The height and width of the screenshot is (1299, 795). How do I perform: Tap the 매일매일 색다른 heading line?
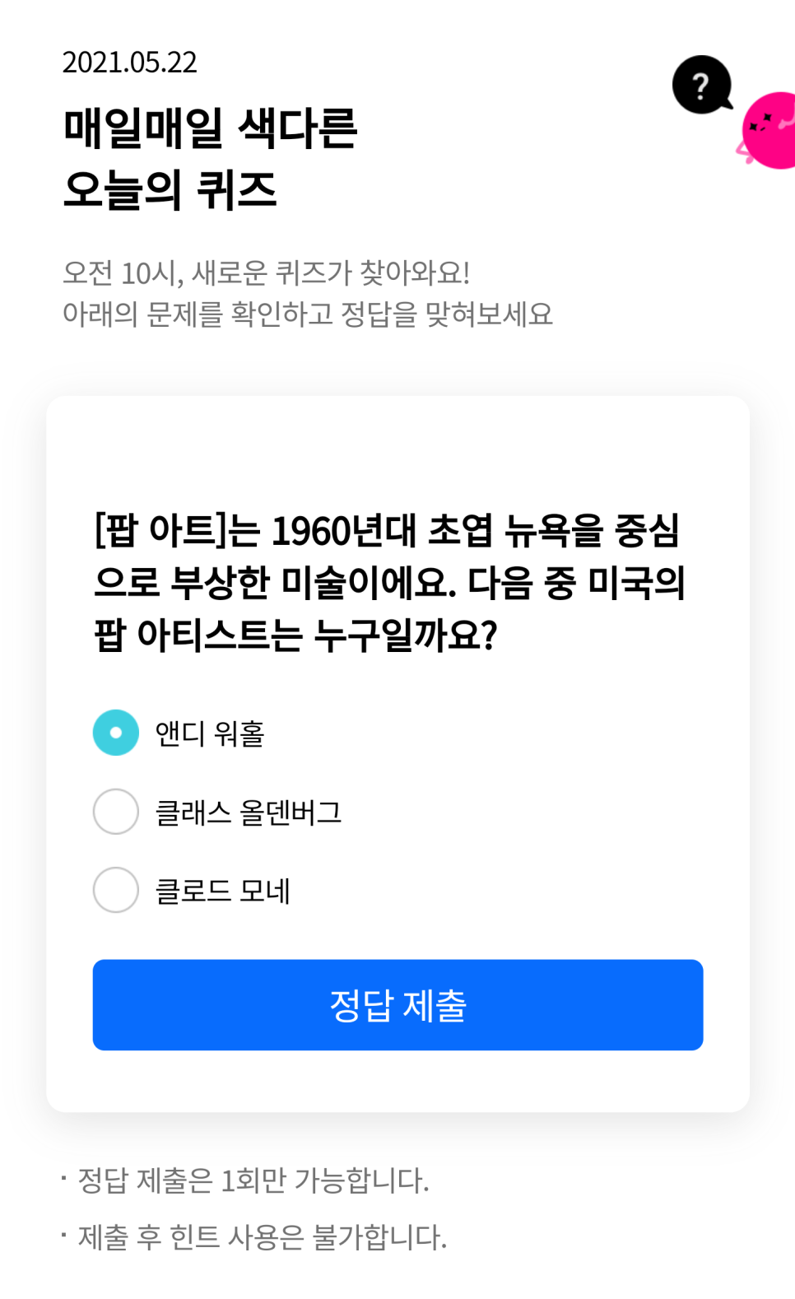click(211, 128)
